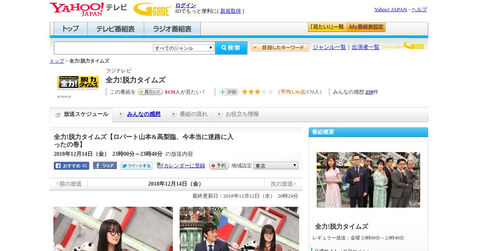Open the ラジオ番組表 tab

click(172, 29)
